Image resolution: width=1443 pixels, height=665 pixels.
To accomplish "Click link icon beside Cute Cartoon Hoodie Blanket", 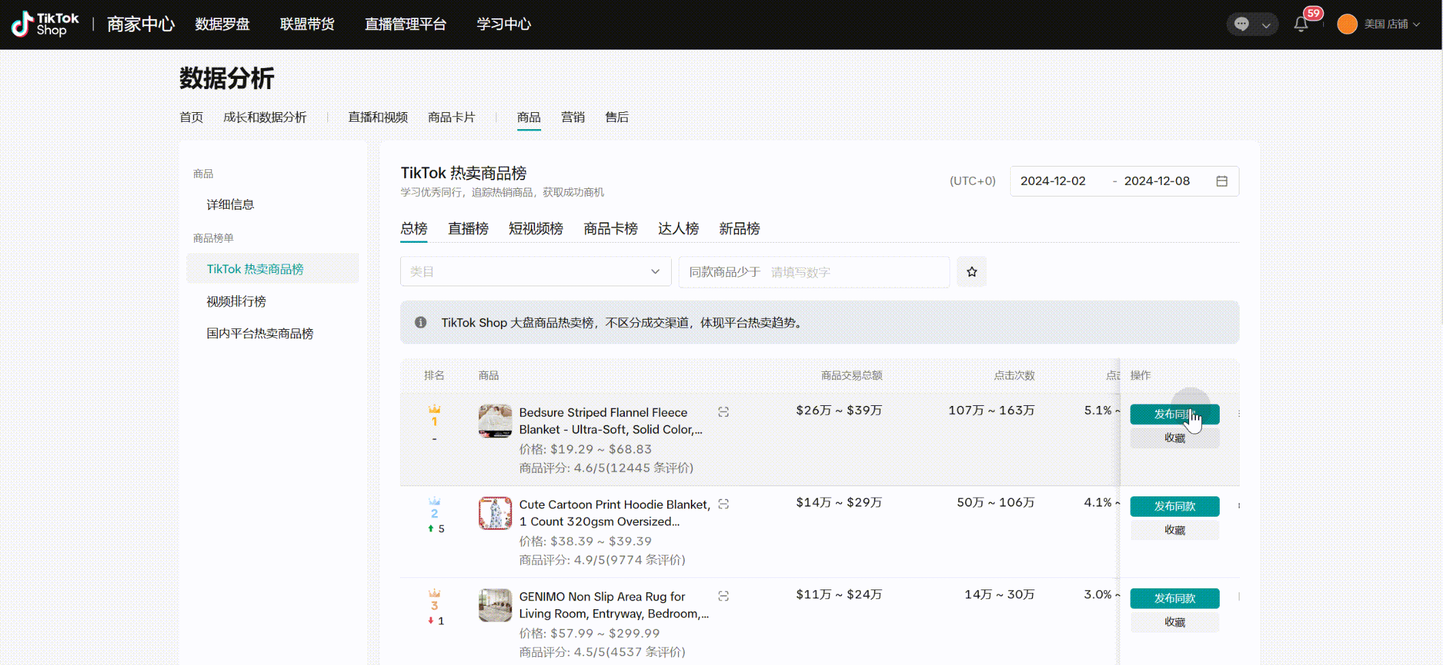I will (724, 504).
